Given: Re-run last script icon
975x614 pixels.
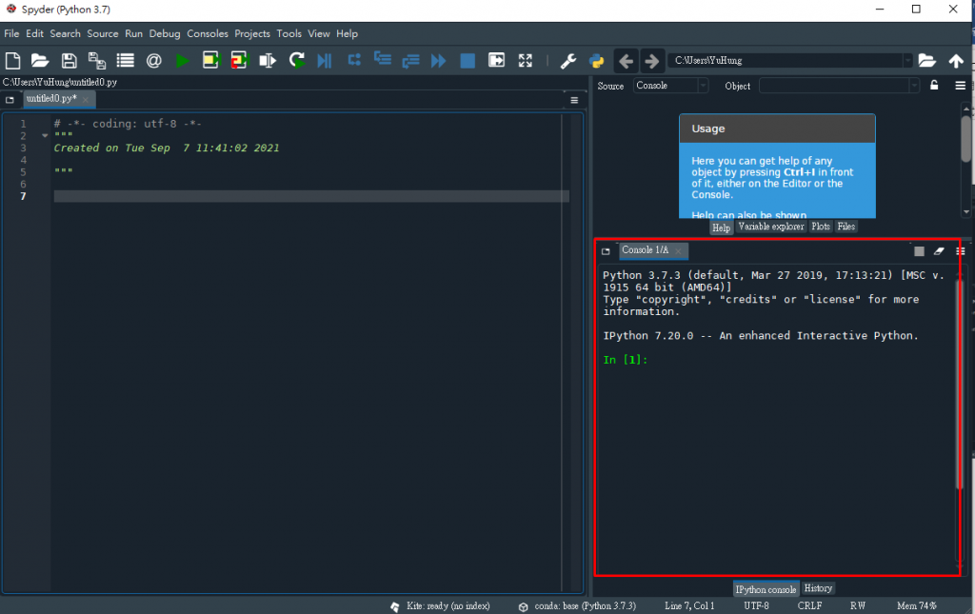Looking at the screenshot, I should click(x=297, y=60).
